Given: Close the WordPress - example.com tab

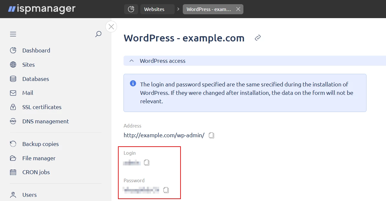Looking at the screenshot, I should coord(238,9).
